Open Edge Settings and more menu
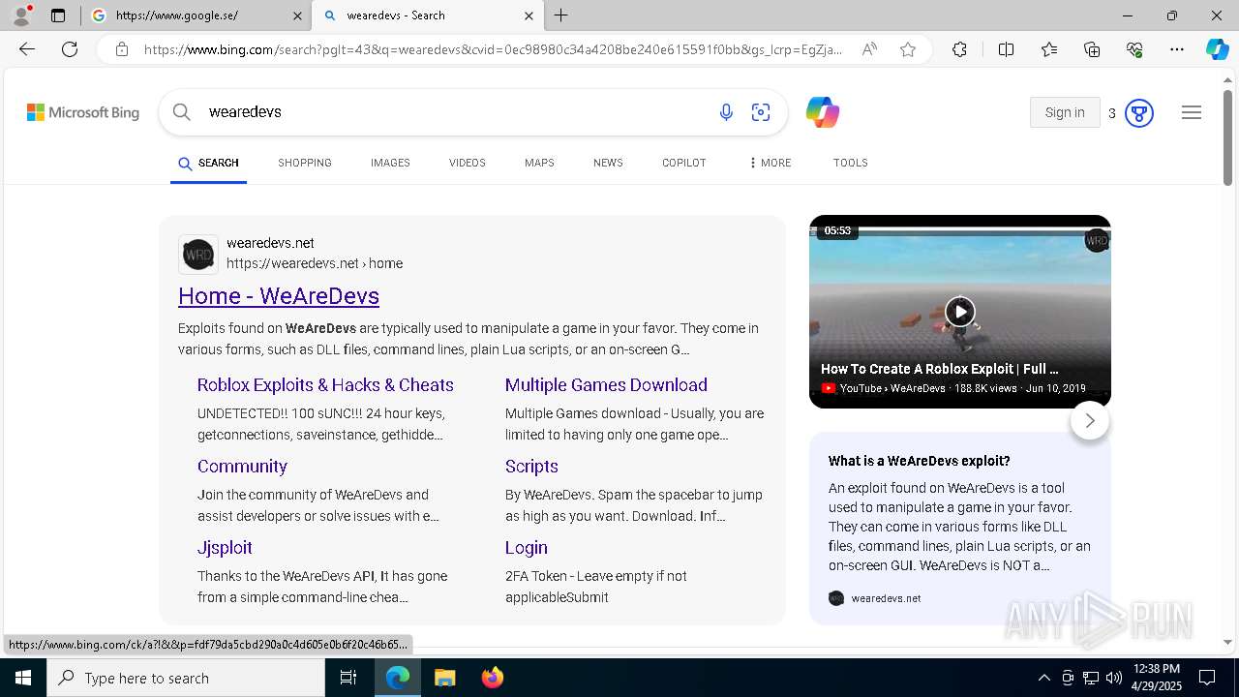The height and width of the screenshot is (697, 1239). [x=1177, y=49]
